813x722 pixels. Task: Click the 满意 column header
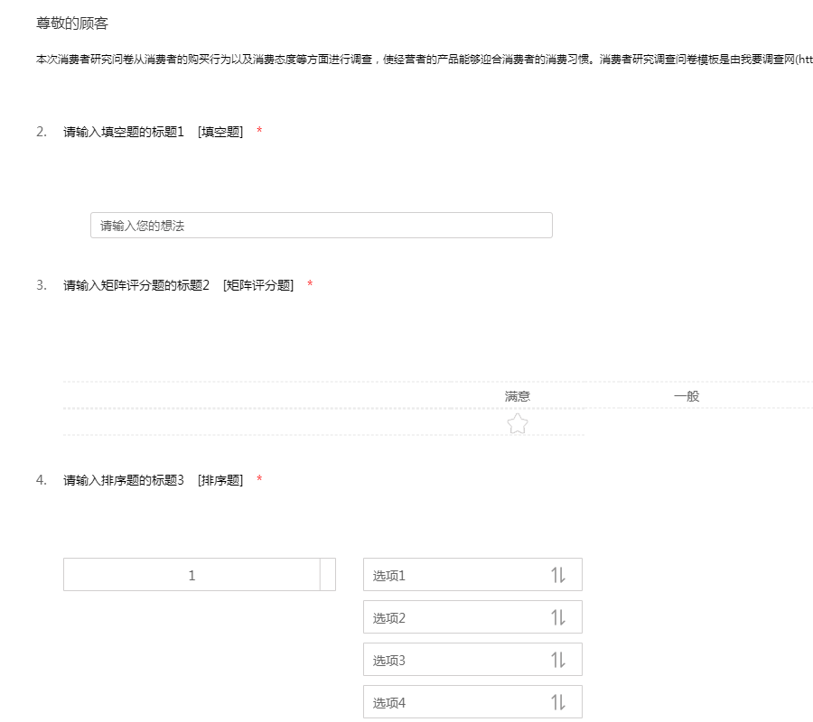tap(517, 396)
